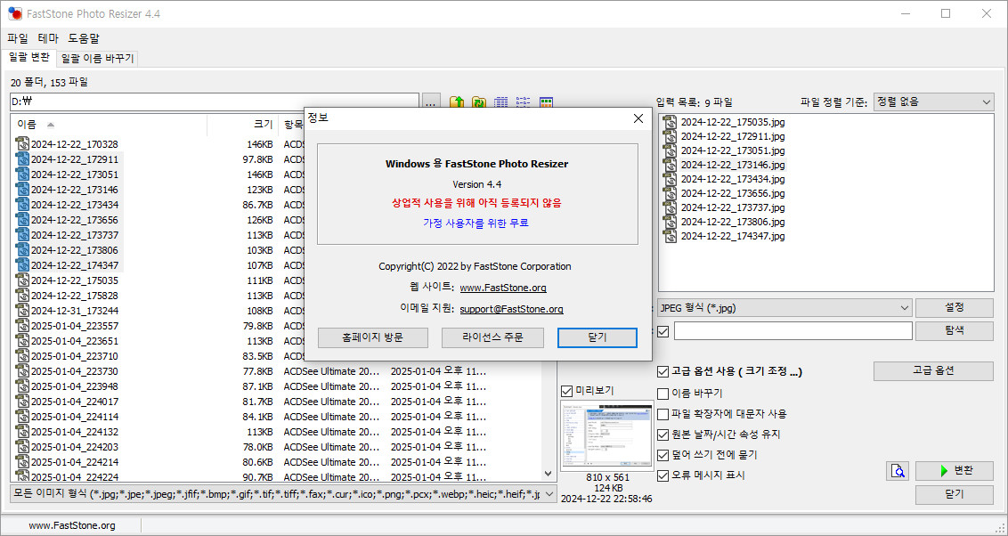
Task: Click 닫기 in the 정보 dialog
Action: (597, 337)
